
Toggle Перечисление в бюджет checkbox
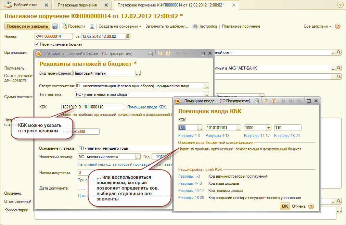pyautogui.click(x=37, y=44)
